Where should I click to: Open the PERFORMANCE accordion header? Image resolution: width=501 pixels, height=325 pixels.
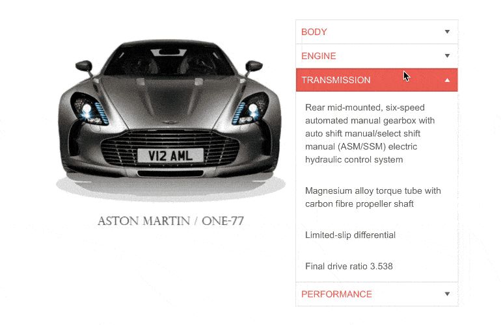[x=377, y=294]
